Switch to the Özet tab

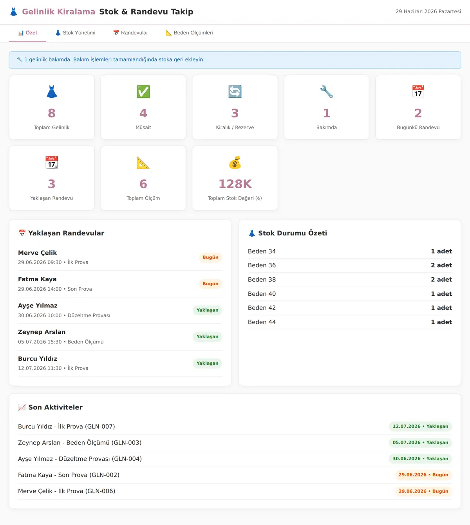coord(27,33)
